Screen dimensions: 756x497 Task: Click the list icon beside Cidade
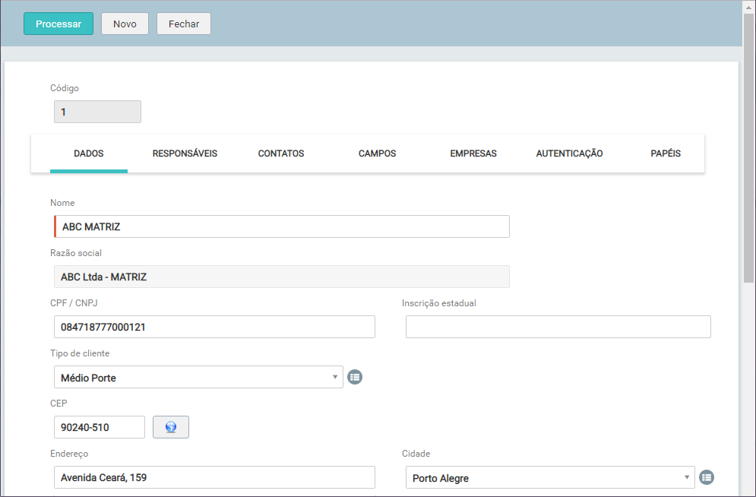(707, 477)
